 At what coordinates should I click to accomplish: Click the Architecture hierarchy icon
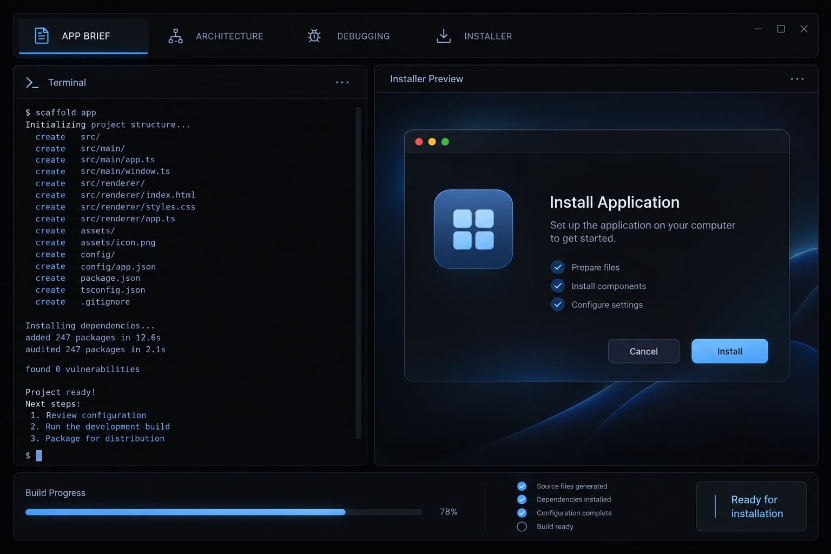175,36
